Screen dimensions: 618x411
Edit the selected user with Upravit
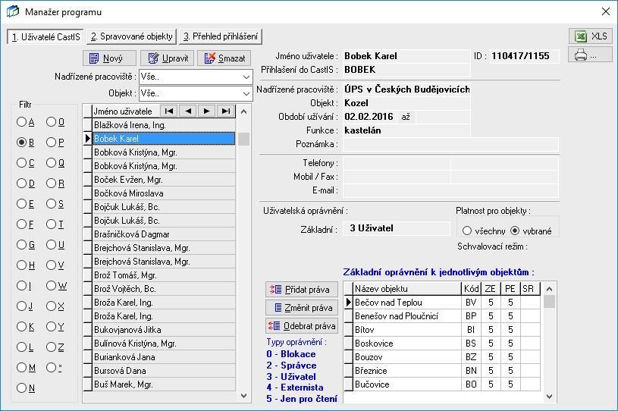pyautogui.click(x=167, y=58)
